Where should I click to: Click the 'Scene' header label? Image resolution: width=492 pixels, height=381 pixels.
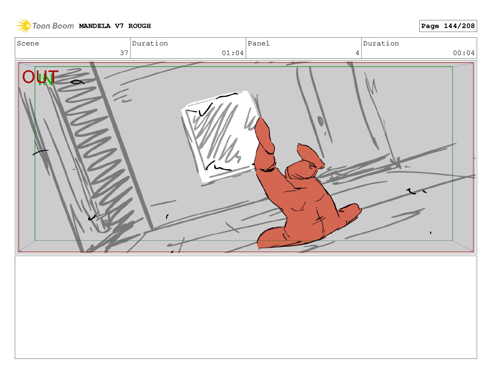click(x=28, y=44)
